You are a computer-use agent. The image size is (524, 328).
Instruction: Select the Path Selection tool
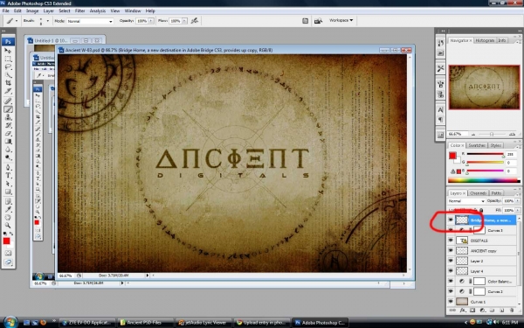click(8, 184)
